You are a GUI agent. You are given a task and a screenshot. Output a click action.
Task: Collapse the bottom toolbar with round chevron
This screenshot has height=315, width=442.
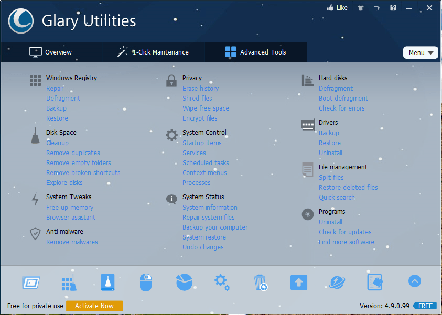pos(415,281)
